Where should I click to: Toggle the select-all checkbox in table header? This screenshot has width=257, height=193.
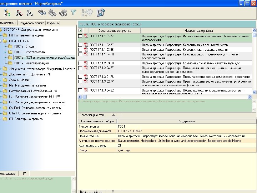pos(80,30)
